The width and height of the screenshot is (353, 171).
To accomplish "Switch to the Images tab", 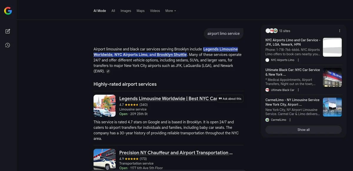I will (x=126, y=11).
